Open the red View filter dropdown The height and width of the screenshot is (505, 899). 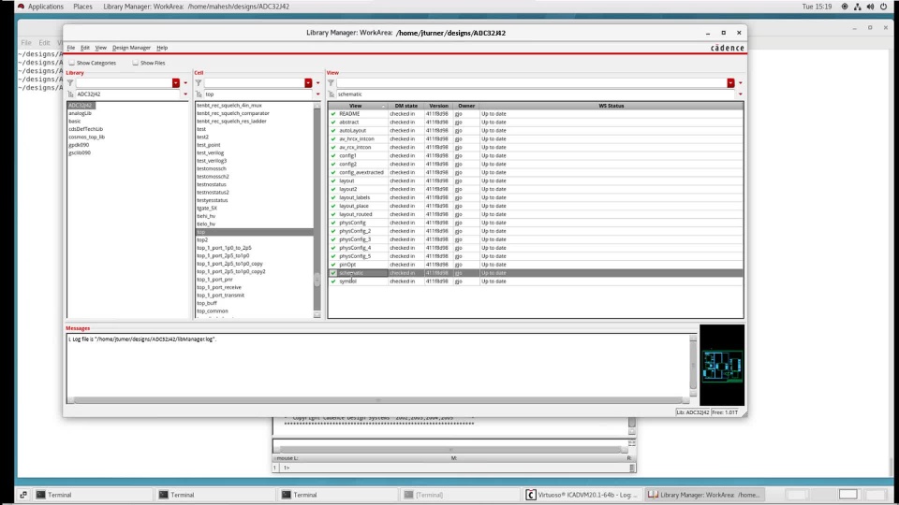click(x=731, y=83)
